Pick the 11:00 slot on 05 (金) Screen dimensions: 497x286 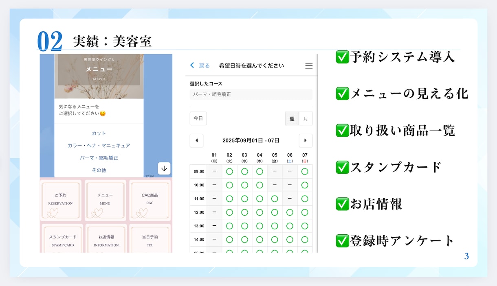[x=275, y=199]
